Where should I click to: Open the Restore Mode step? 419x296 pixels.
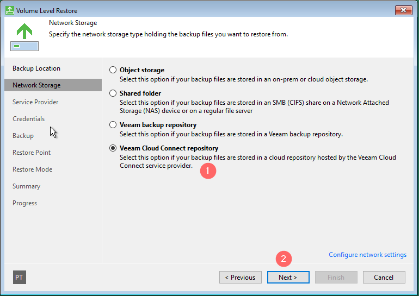[32, 169]
